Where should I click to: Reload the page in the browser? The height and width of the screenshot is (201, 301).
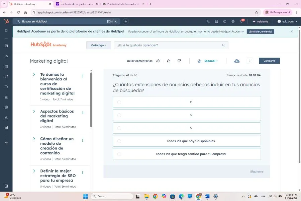(x=18, y=12)
